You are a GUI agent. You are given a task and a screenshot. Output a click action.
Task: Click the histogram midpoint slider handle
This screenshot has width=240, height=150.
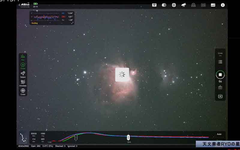click(128, 137)
